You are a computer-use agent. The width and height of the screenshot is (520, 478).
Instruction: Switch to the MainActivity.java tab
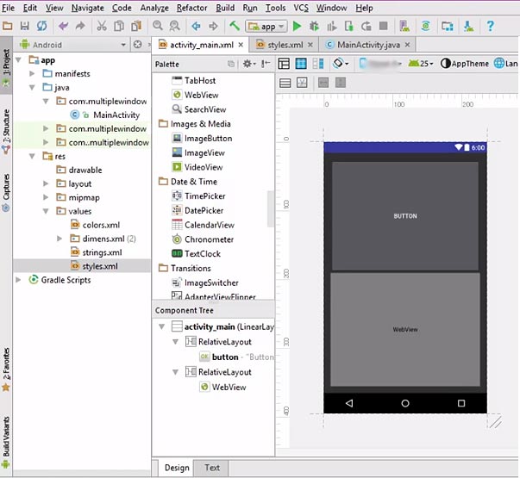click(x=367, y=45)
